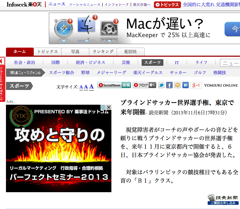This screenshot has width=240, height=209.
Task: Go to 芸能 category
Action: [x=126, y=63]
